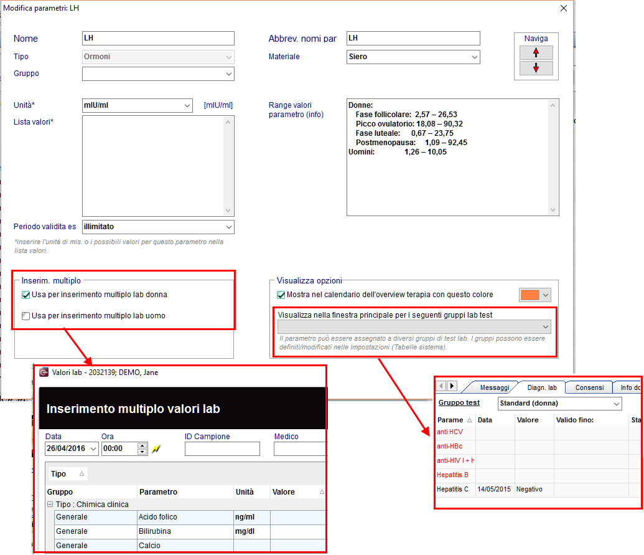Screen dimensions: 644x555
Task: Select the Hepatitis B row
Action: pos(538,475)
